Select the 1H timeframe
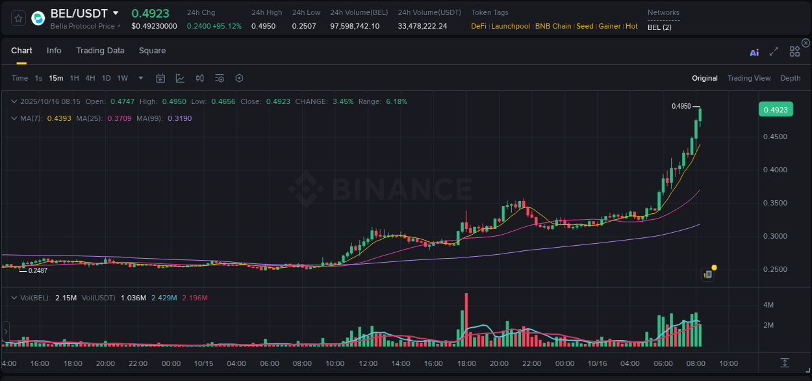Viewport: 812px width, 381px height. coord(75,78)
